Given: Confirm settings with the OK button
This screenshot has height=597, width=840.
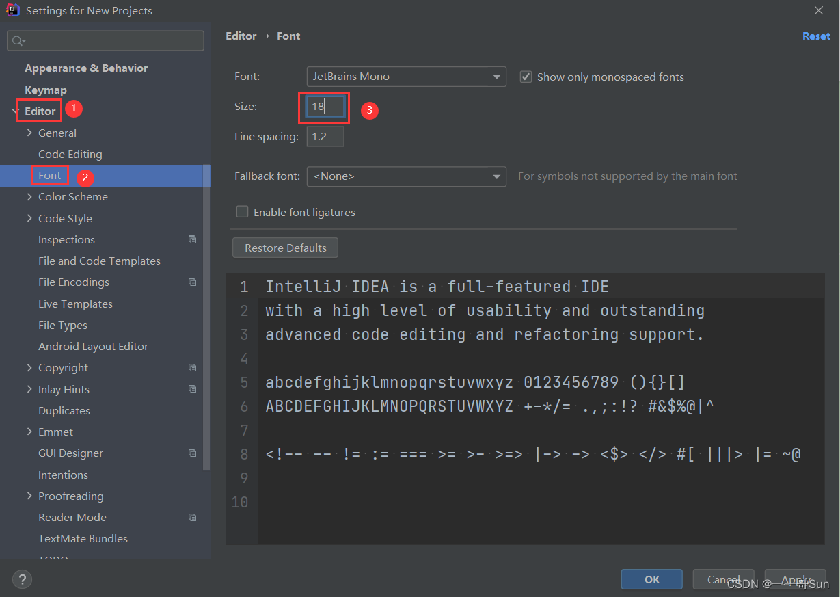Looking at the screenshot, I should click(x=652, y=579).
